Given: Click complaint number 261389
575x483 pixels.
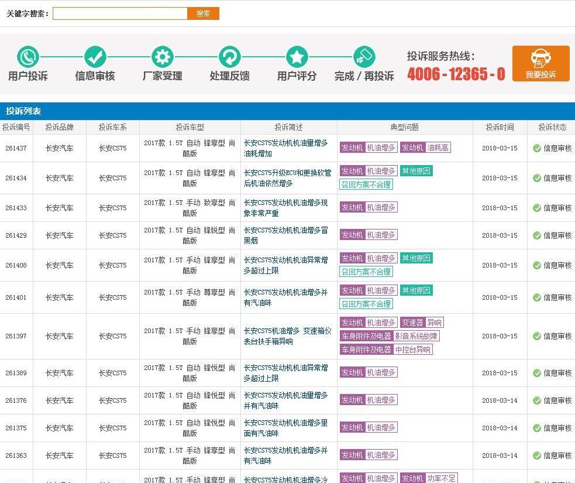Looking at the screenshot, I should tap(16, 373).
